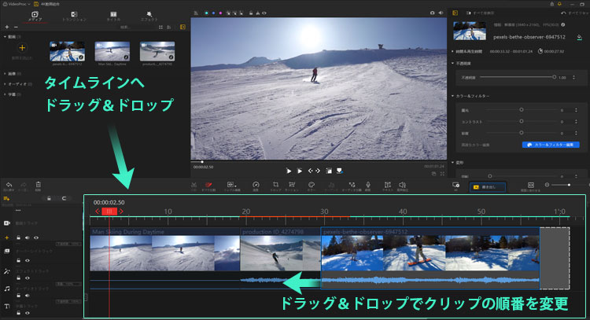
Task: Fit the timeline to window icon
Action: pos(530,186)
